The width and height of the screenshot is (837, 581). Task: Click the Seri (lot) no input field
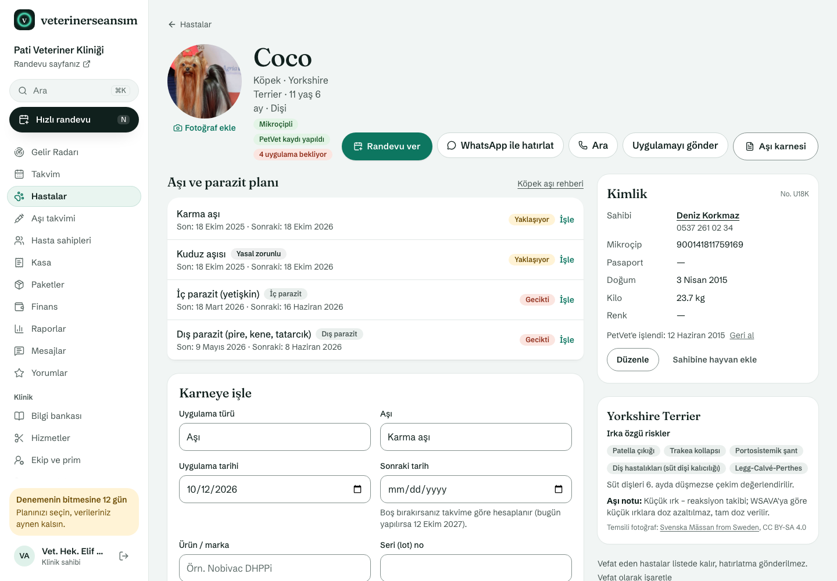pos(476,568)
